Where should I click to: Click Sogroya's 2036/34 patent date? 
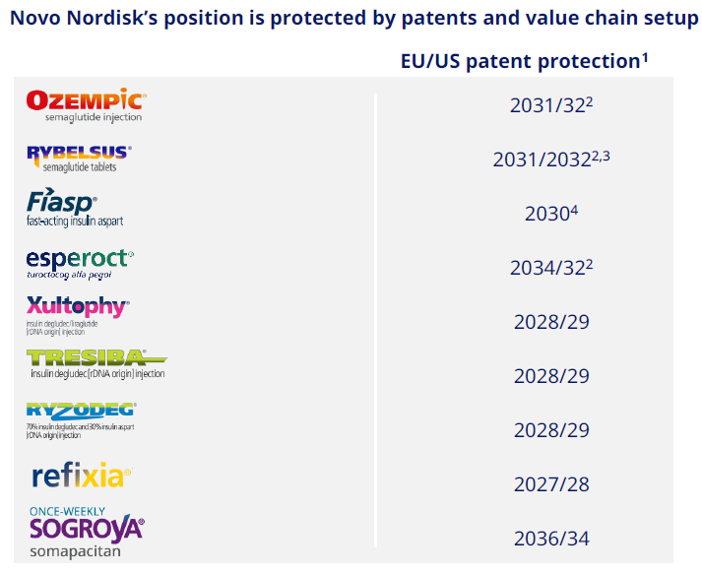[x=550, y=539]
